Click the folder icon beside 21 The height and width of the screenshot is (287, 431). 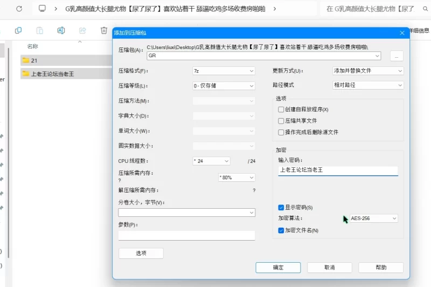(x=26, y=60)
